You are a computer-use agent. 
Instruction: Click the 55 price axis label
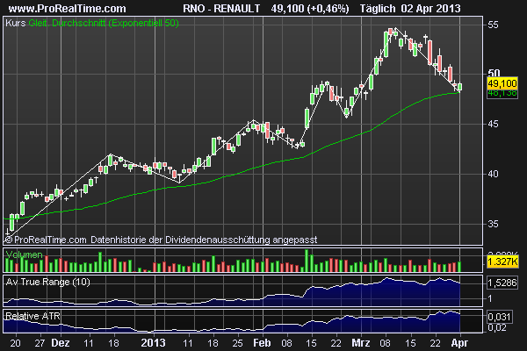tap(493, 25)
